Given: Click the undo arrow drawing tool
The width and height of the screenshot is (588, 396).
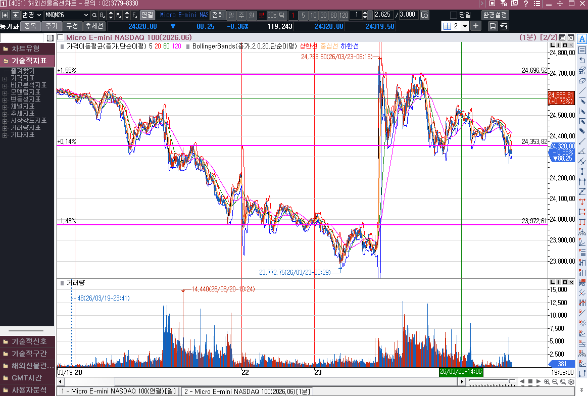Looking at the screenshot, I should click(582, 60).
